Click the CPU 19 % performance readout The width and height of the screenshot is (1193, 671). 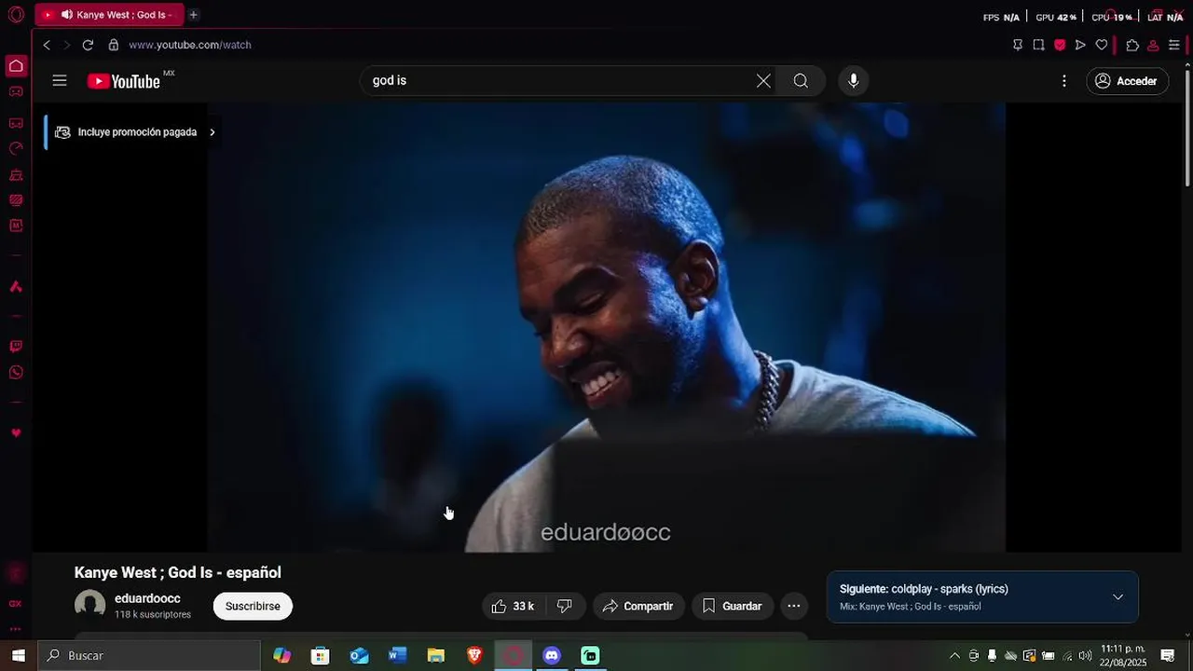point(1112,18)
